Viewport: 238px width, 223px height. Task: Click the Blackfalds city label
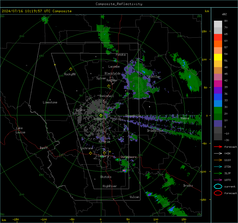tap(112, 73)
